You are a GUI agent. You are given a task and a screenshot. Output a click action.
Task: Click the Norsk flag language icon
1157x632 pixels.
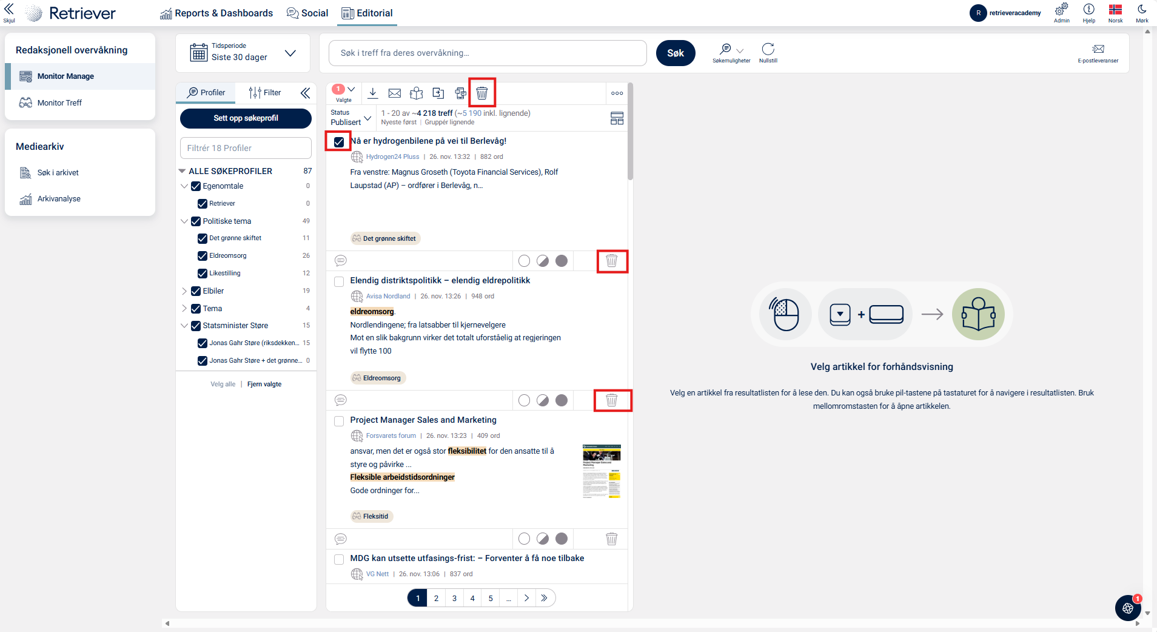1115,9
